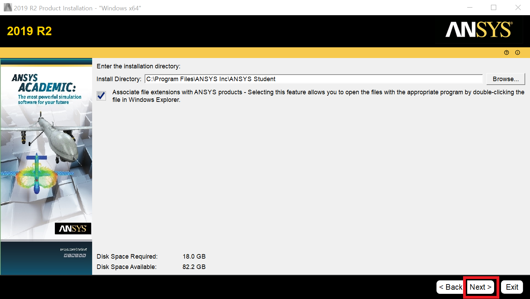Maximize the installer window
530x299 pixels.
[494, 8]
